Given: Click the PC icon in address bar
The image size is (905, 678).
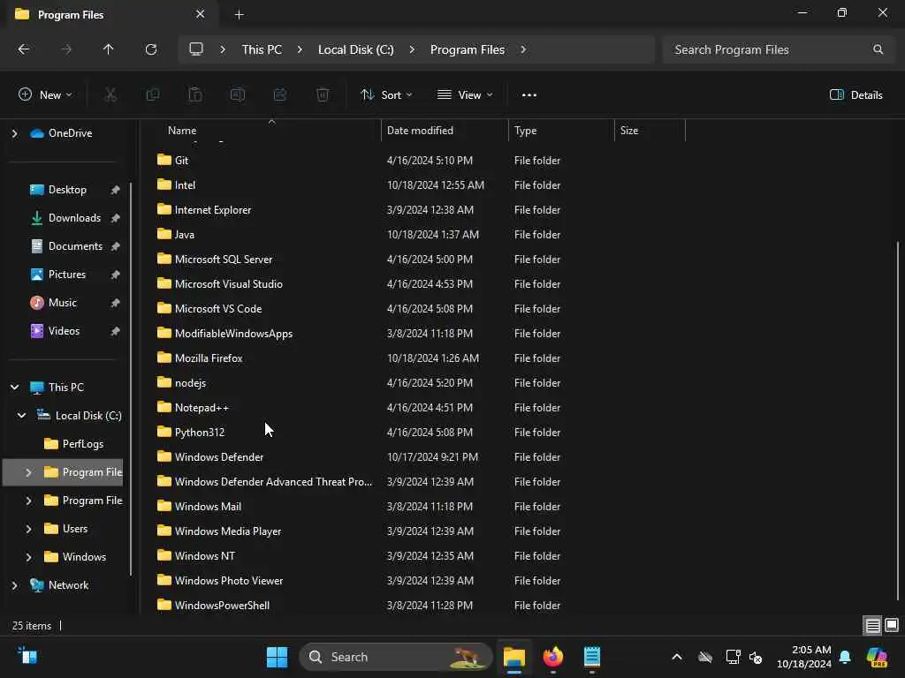Looking at the screenshot, I should pyautogui.click(x=196, y=49).
